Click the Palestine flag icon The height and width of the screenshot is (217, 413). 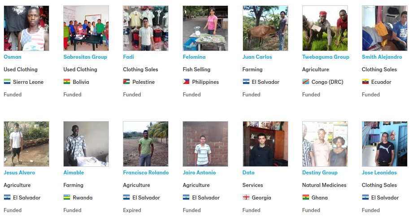[x=126, y=82]
